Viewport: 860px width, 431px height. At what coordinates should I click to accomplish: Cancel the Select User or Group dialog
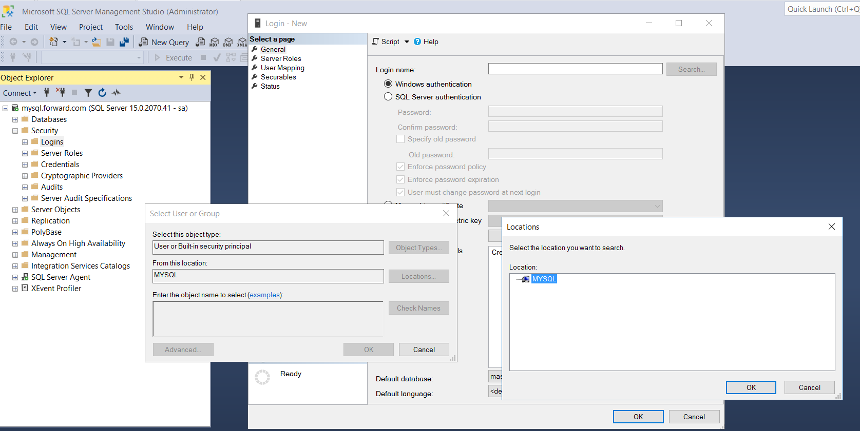tap(424, 350)
